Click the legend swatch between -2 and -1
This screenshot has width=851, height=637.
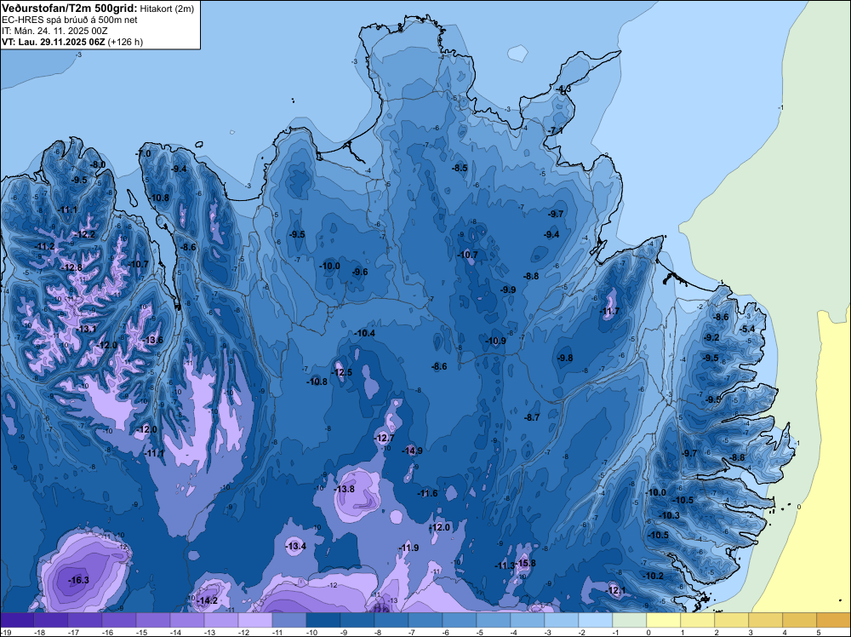click(596, 620)
